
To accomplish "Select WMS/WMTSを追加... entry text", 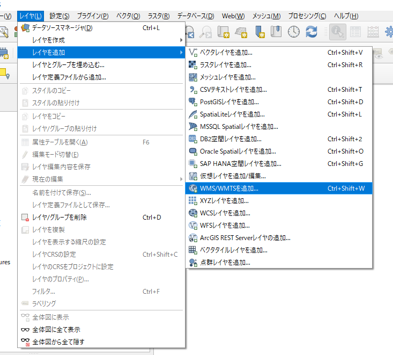I will [229, 189].
